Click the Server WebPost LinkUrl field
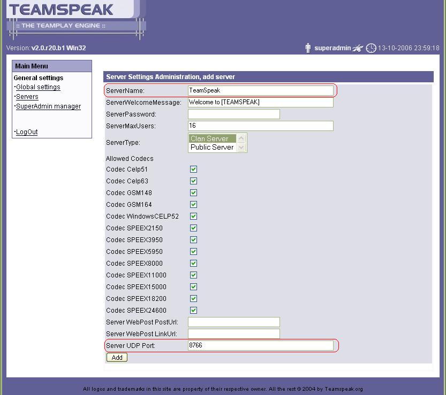Screen dimensions: 446x395 234,334
